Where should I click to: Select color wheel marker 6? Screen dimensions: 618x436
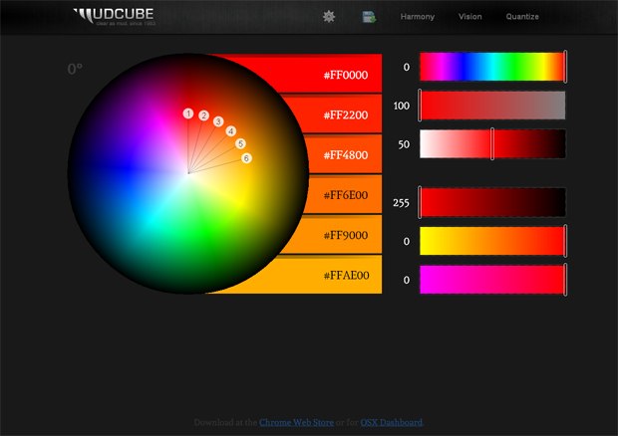pyautogui.click(x=247, y=158)
